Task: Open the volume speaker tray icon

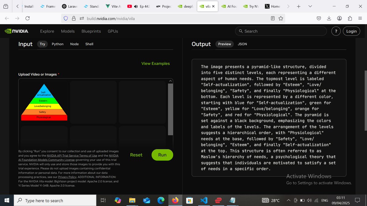Action: pos(309,201)
